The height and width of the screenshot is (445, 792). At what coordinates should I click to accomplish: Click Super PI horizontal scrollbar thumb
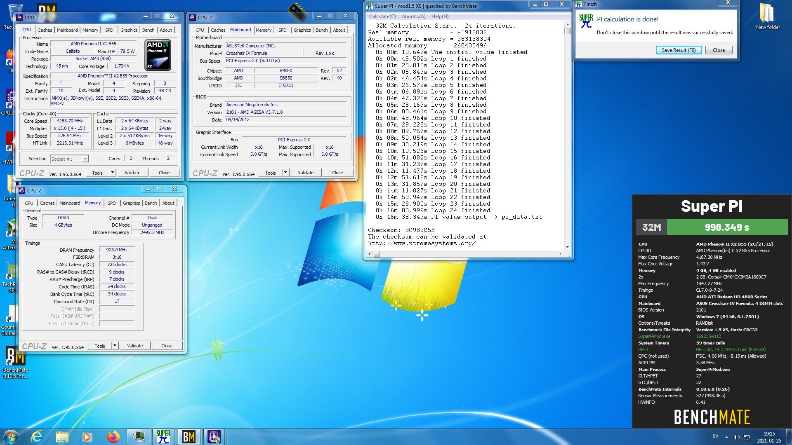pos(377,254)
